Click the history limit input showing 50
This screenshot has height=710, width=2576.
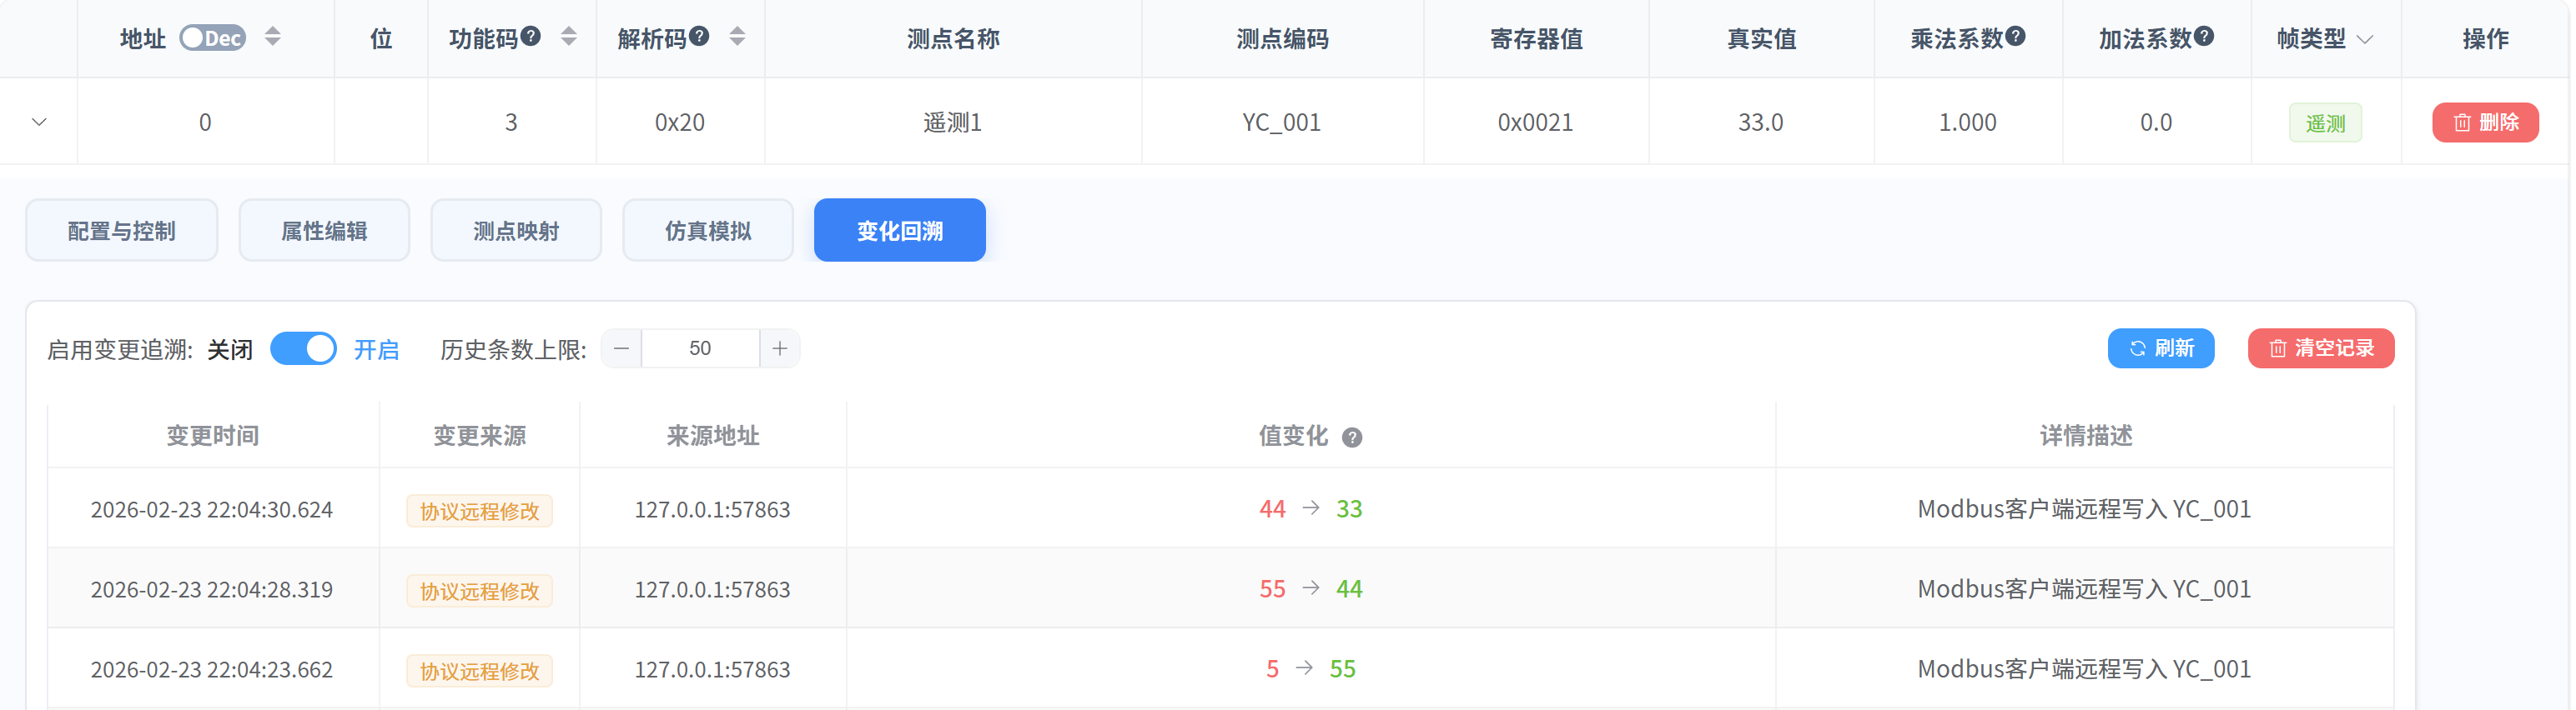click(700, 348)
